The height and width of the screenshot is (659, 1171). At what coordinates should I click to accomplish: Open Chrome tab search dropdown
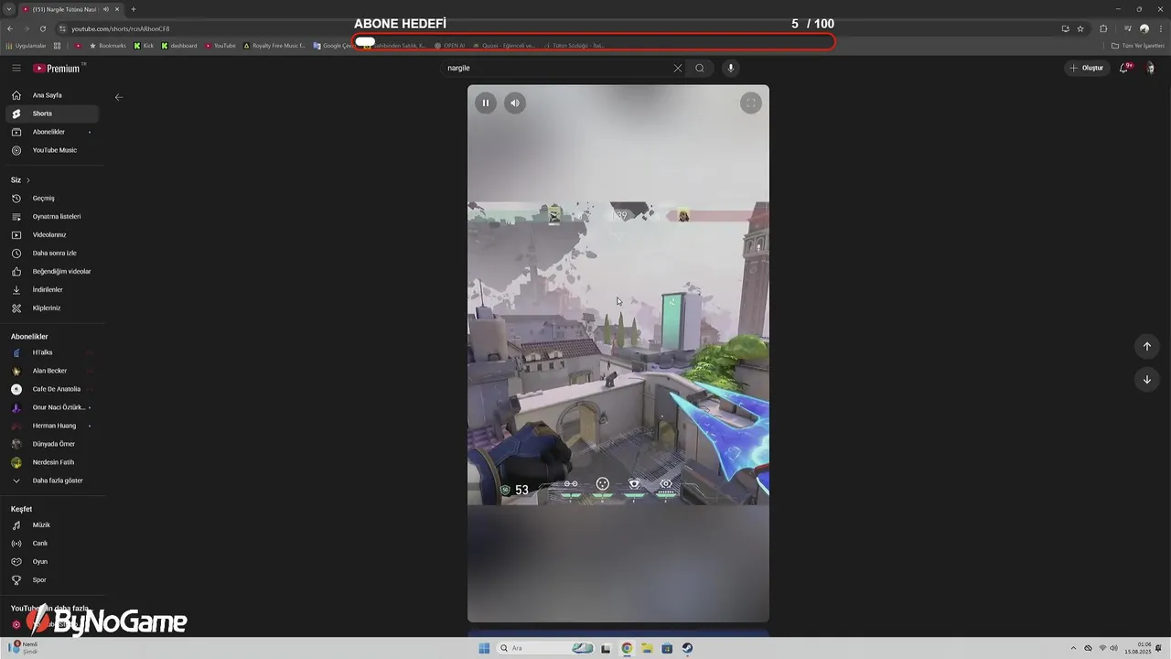(x=8, y=9)
